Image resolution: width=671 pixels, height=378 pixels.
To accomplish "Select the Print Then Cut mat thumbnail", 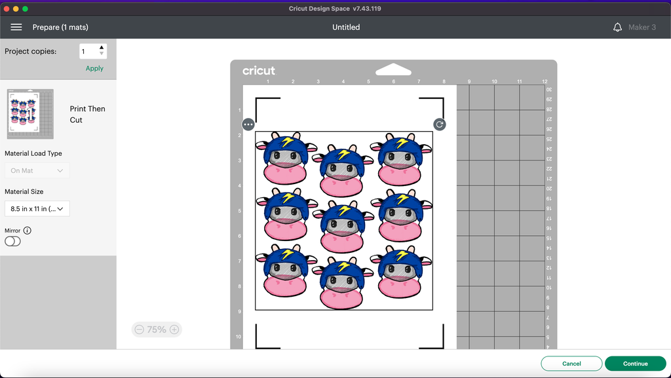I will (30, 115).
